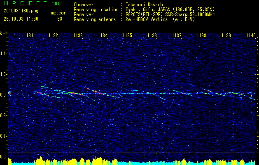Click the 0.6 kHz axis label
Screen dimensions: 259x165
coord(3,157)
